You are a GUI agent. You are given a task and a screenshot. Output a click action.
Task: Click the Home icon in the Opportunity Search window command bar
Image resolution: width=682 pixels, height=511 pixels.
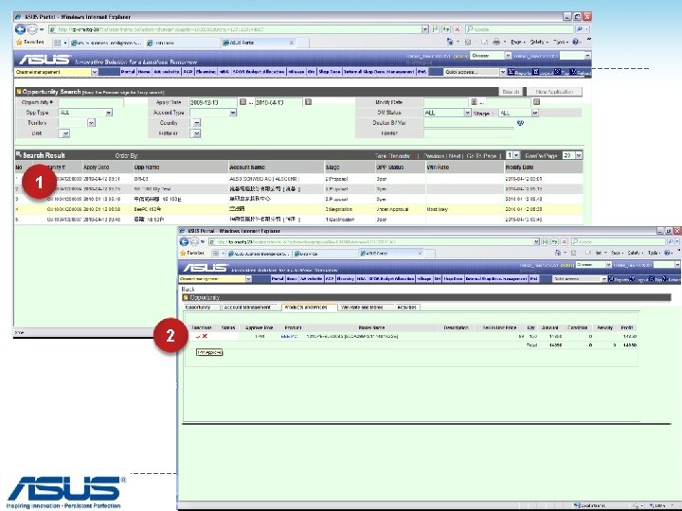(x=450, y=43)
